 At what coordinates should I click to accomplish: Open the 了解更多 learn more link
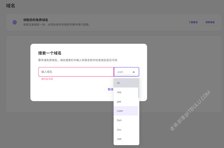193,22
